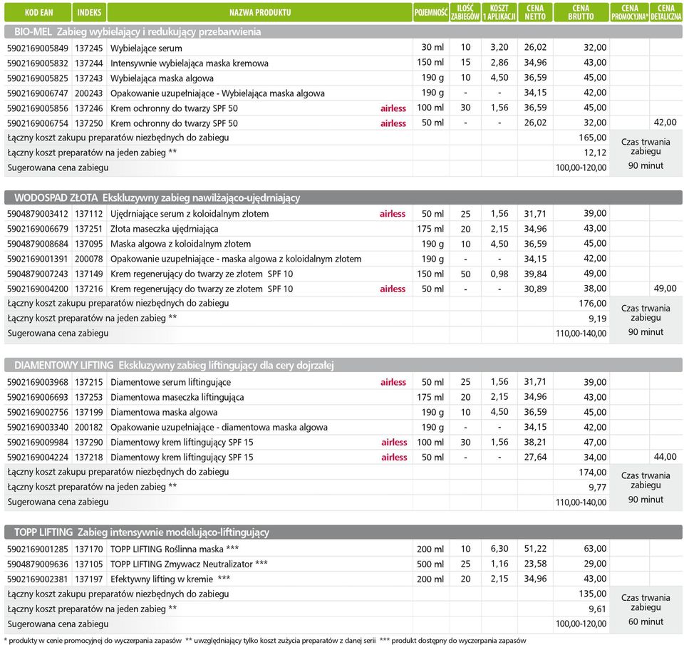Click footnote 'produkt dostępny do wyczerpania zapasów'
Screen dimensions: 684x645
pos(453,641)
